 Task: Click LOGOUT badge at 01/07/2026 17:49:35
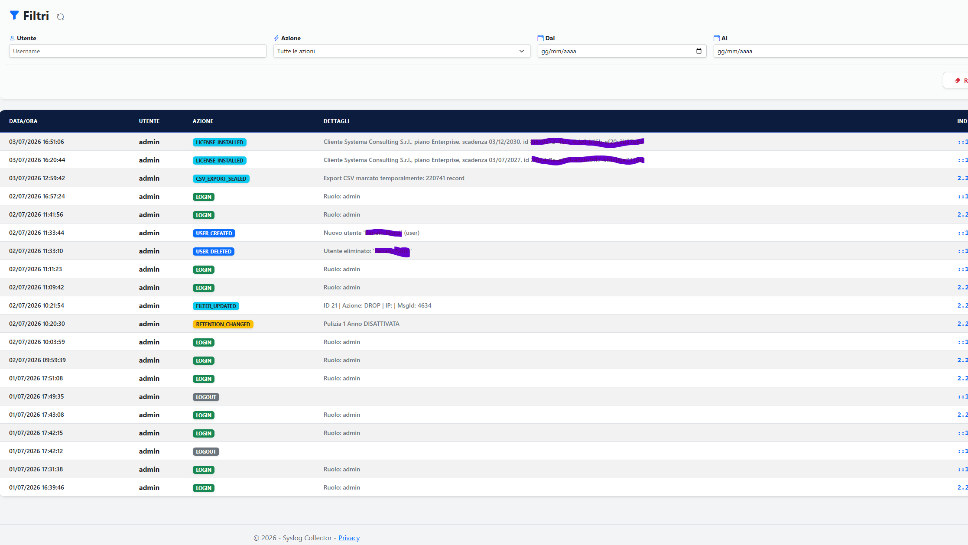[206, 397]
